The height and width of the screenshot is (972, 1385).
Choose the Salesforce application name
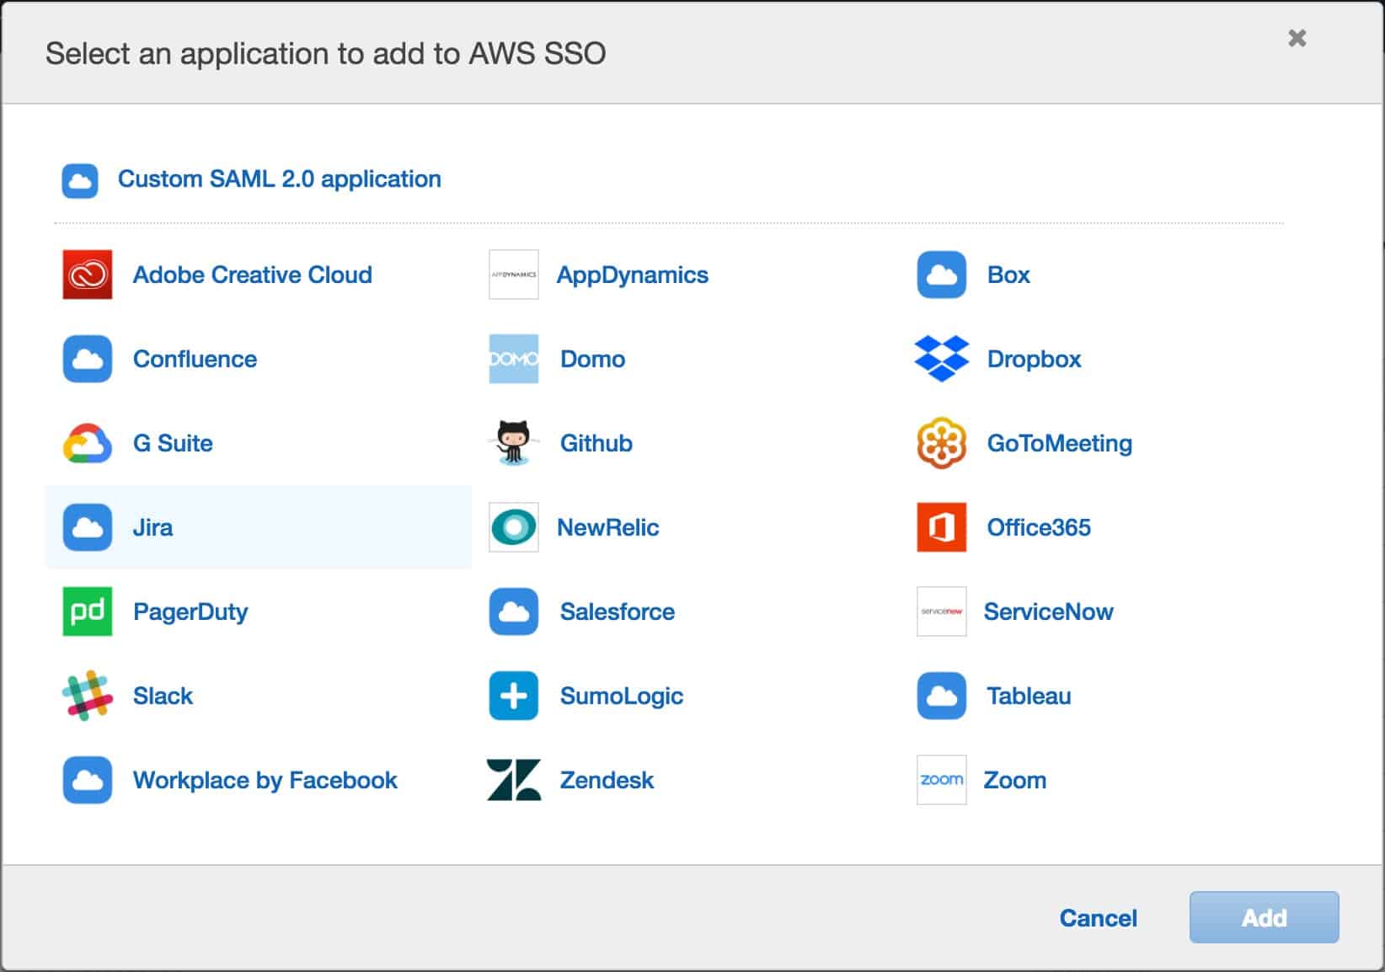tap(618, 612)
